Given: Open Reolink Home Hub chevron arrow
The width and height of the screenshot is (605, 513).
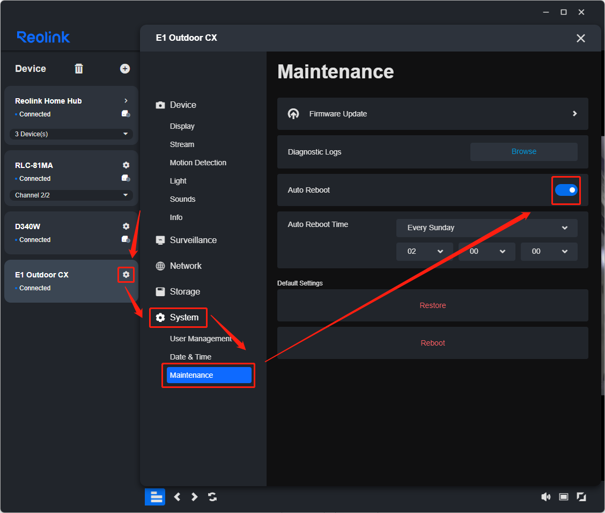Looking at the screenshot, I should click(x=126, y=101).
